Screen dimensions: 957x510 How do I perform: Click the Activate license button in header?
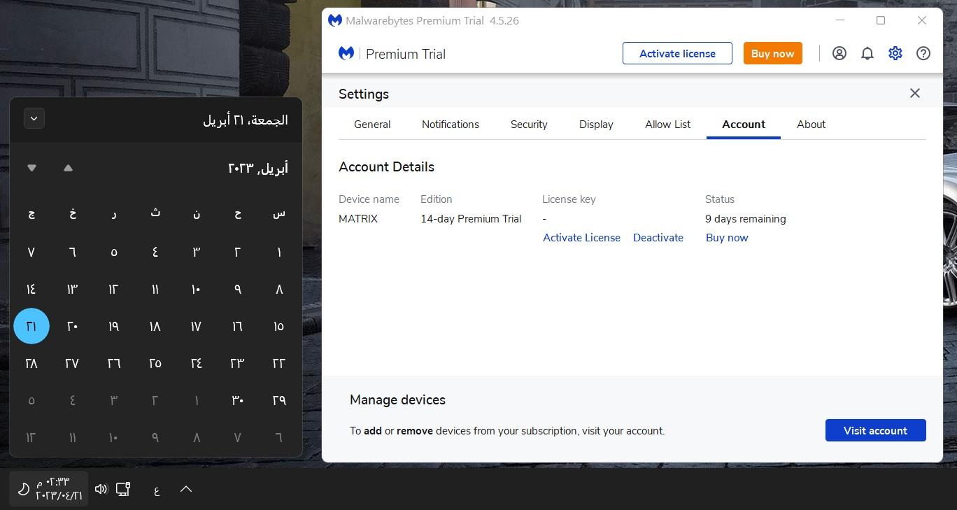(x=677, y=53)
